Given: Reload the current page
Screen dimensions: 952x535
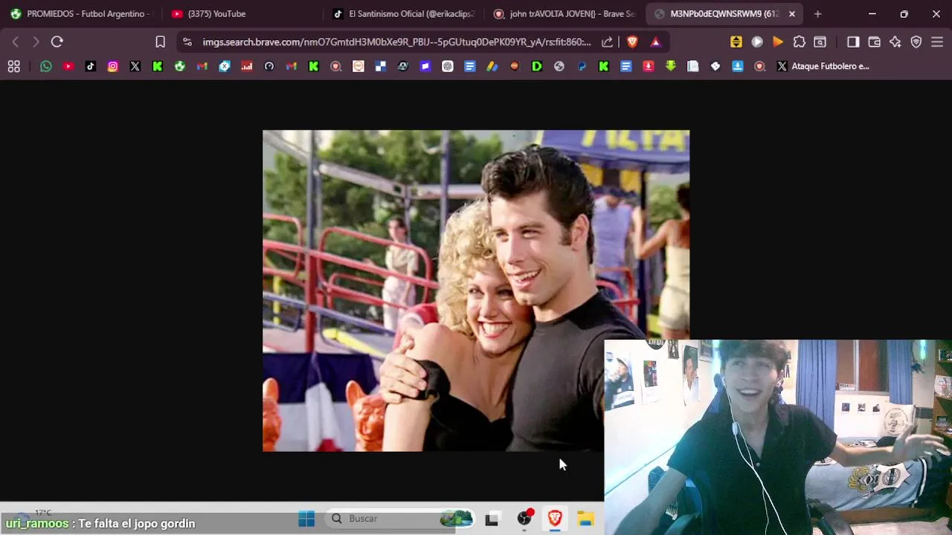Looking at the screenshot, I should click(57, 42).
